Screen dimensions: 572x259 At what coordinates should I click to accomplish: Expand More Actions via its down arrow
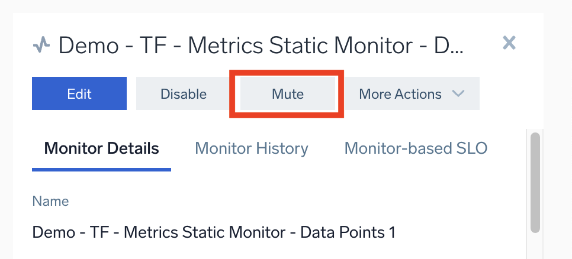point(457,93)
